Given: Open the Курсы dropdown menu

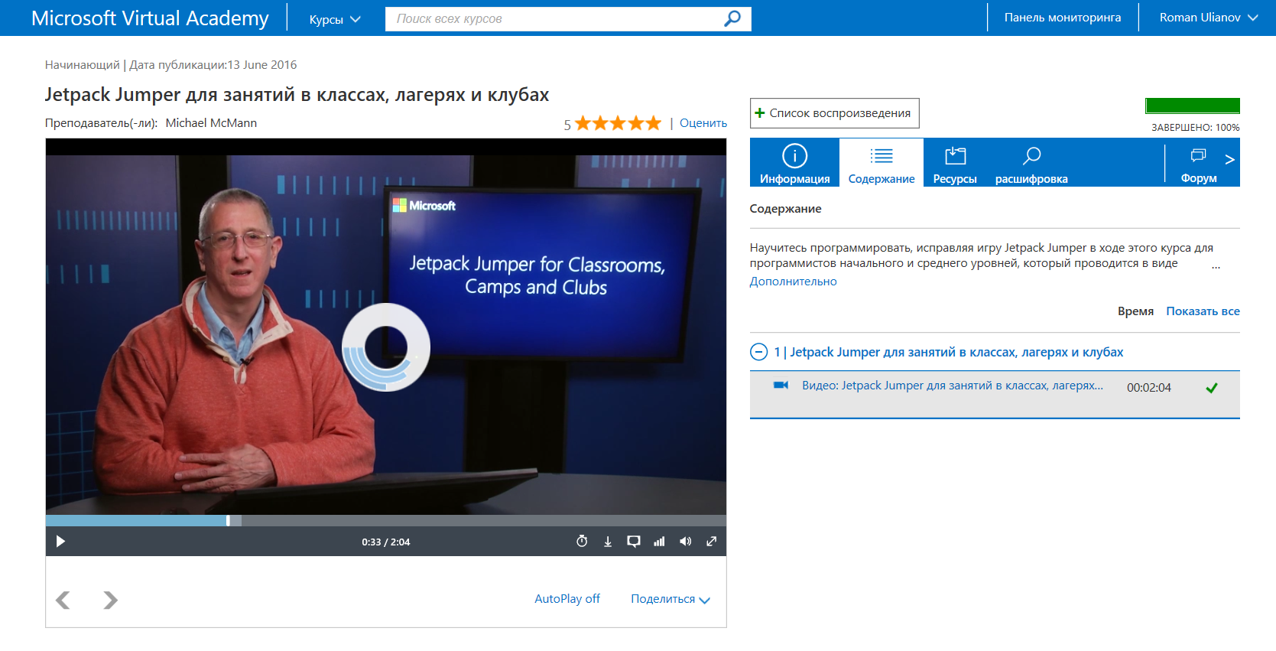Looking at the screenshot, I should (x=335, y=19).
